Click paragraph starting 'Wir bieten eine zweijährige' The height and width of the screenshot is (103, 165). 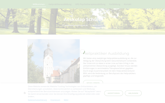110,67
